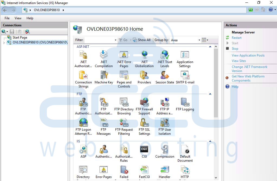Collapse the FTP section

point(210,94)
